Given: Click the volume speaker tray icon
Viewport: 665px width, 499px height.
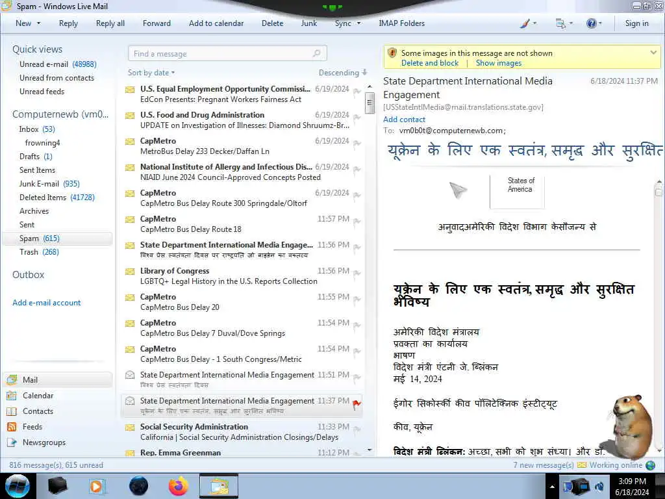Looking at the screenshot, I should tap(599, 486).
